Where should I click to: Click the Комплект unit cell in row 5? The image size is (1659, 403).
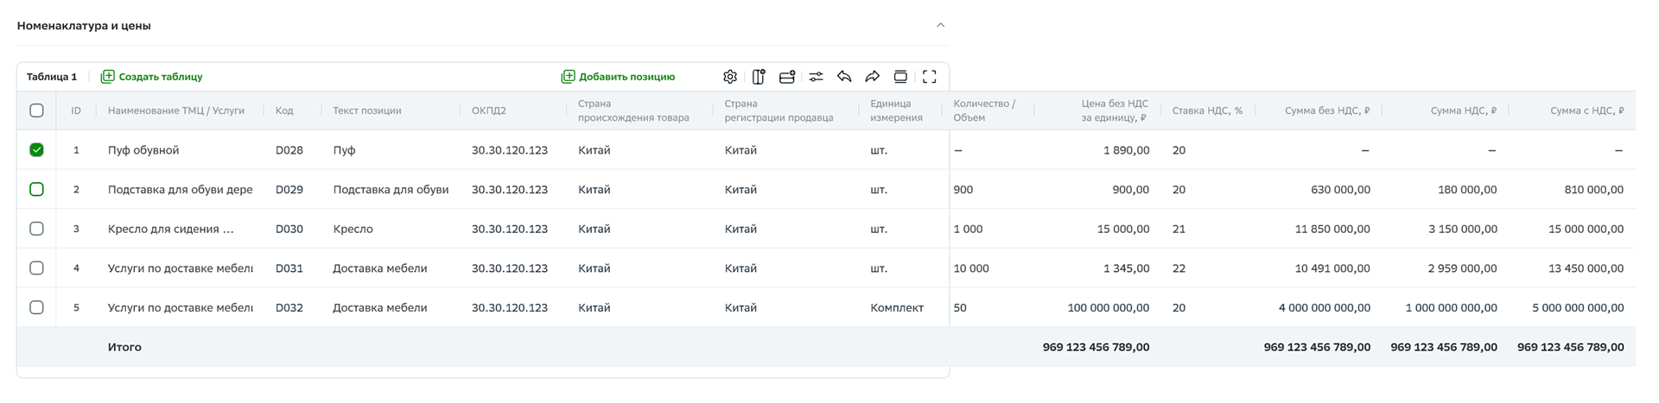pos(897,307)
